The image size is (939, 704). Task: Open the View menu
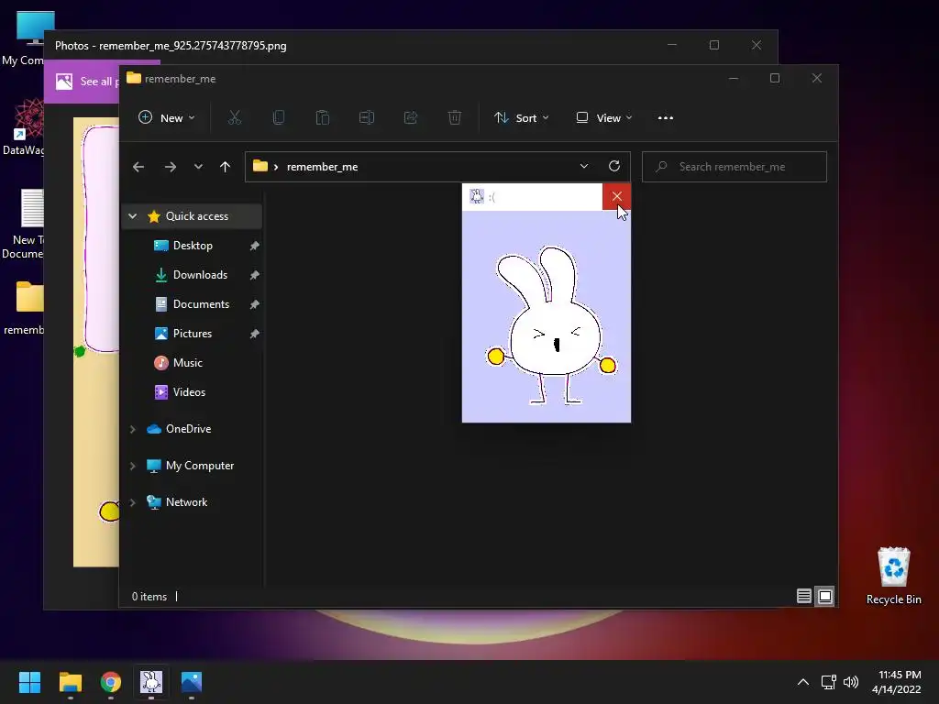coord(603,117)
